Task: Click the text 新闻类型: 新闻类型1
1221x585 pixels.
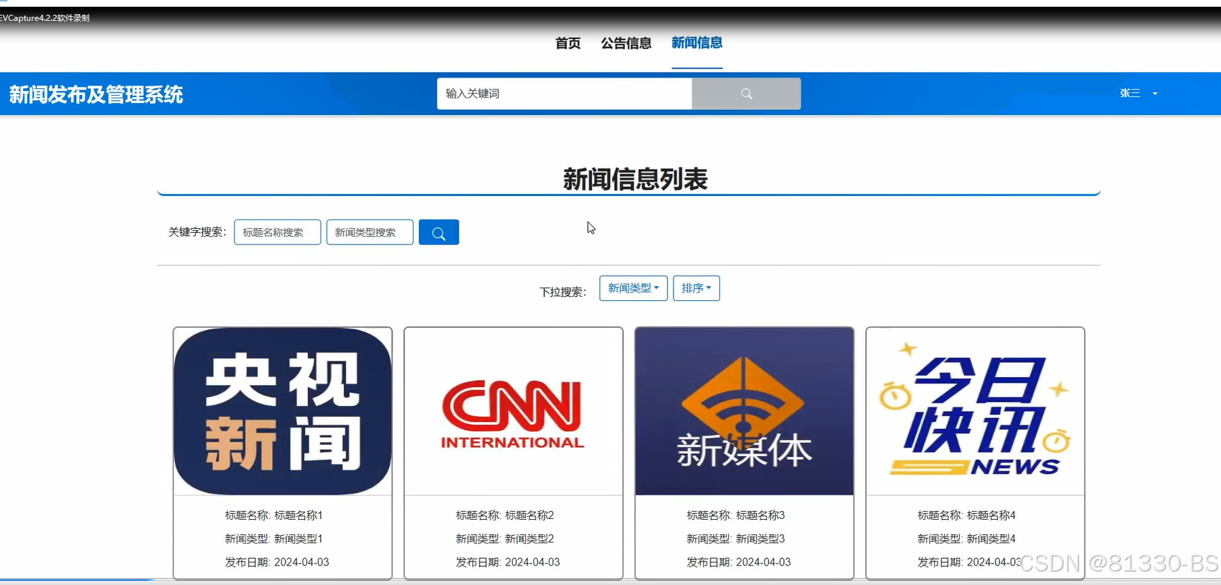Action: click(x=274, y=539)
